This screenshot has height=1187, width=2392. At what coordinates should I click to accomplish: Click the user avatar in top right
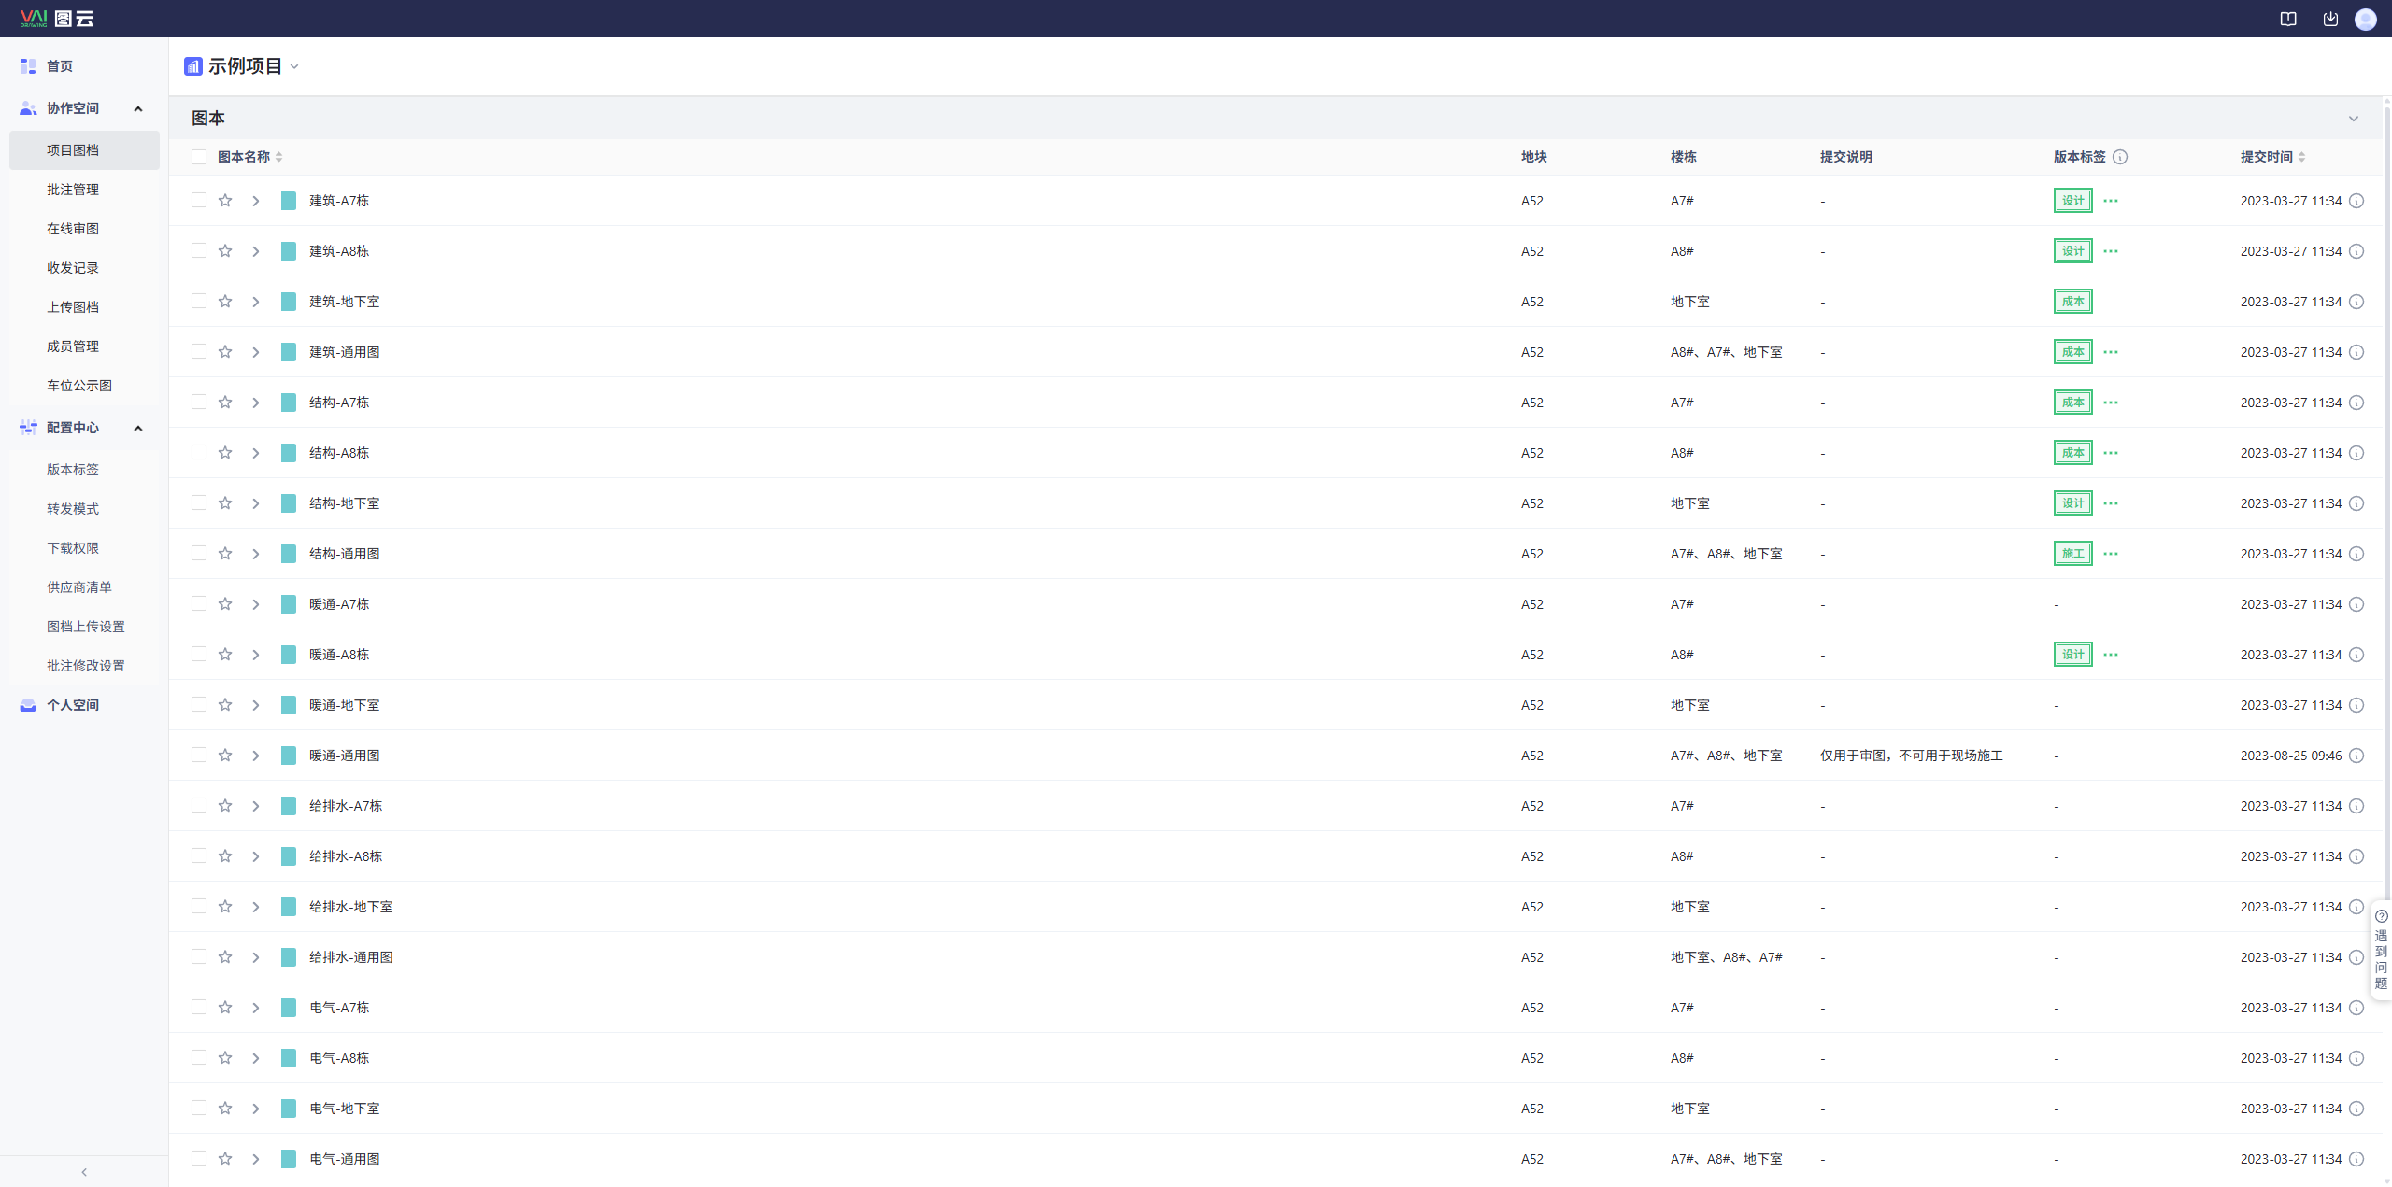click(x=2365, y=19)
